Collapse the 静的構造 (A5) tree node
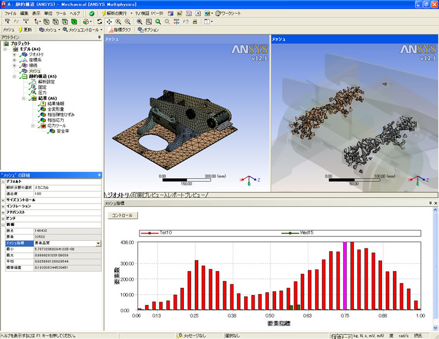 click(x=14, y=76)
